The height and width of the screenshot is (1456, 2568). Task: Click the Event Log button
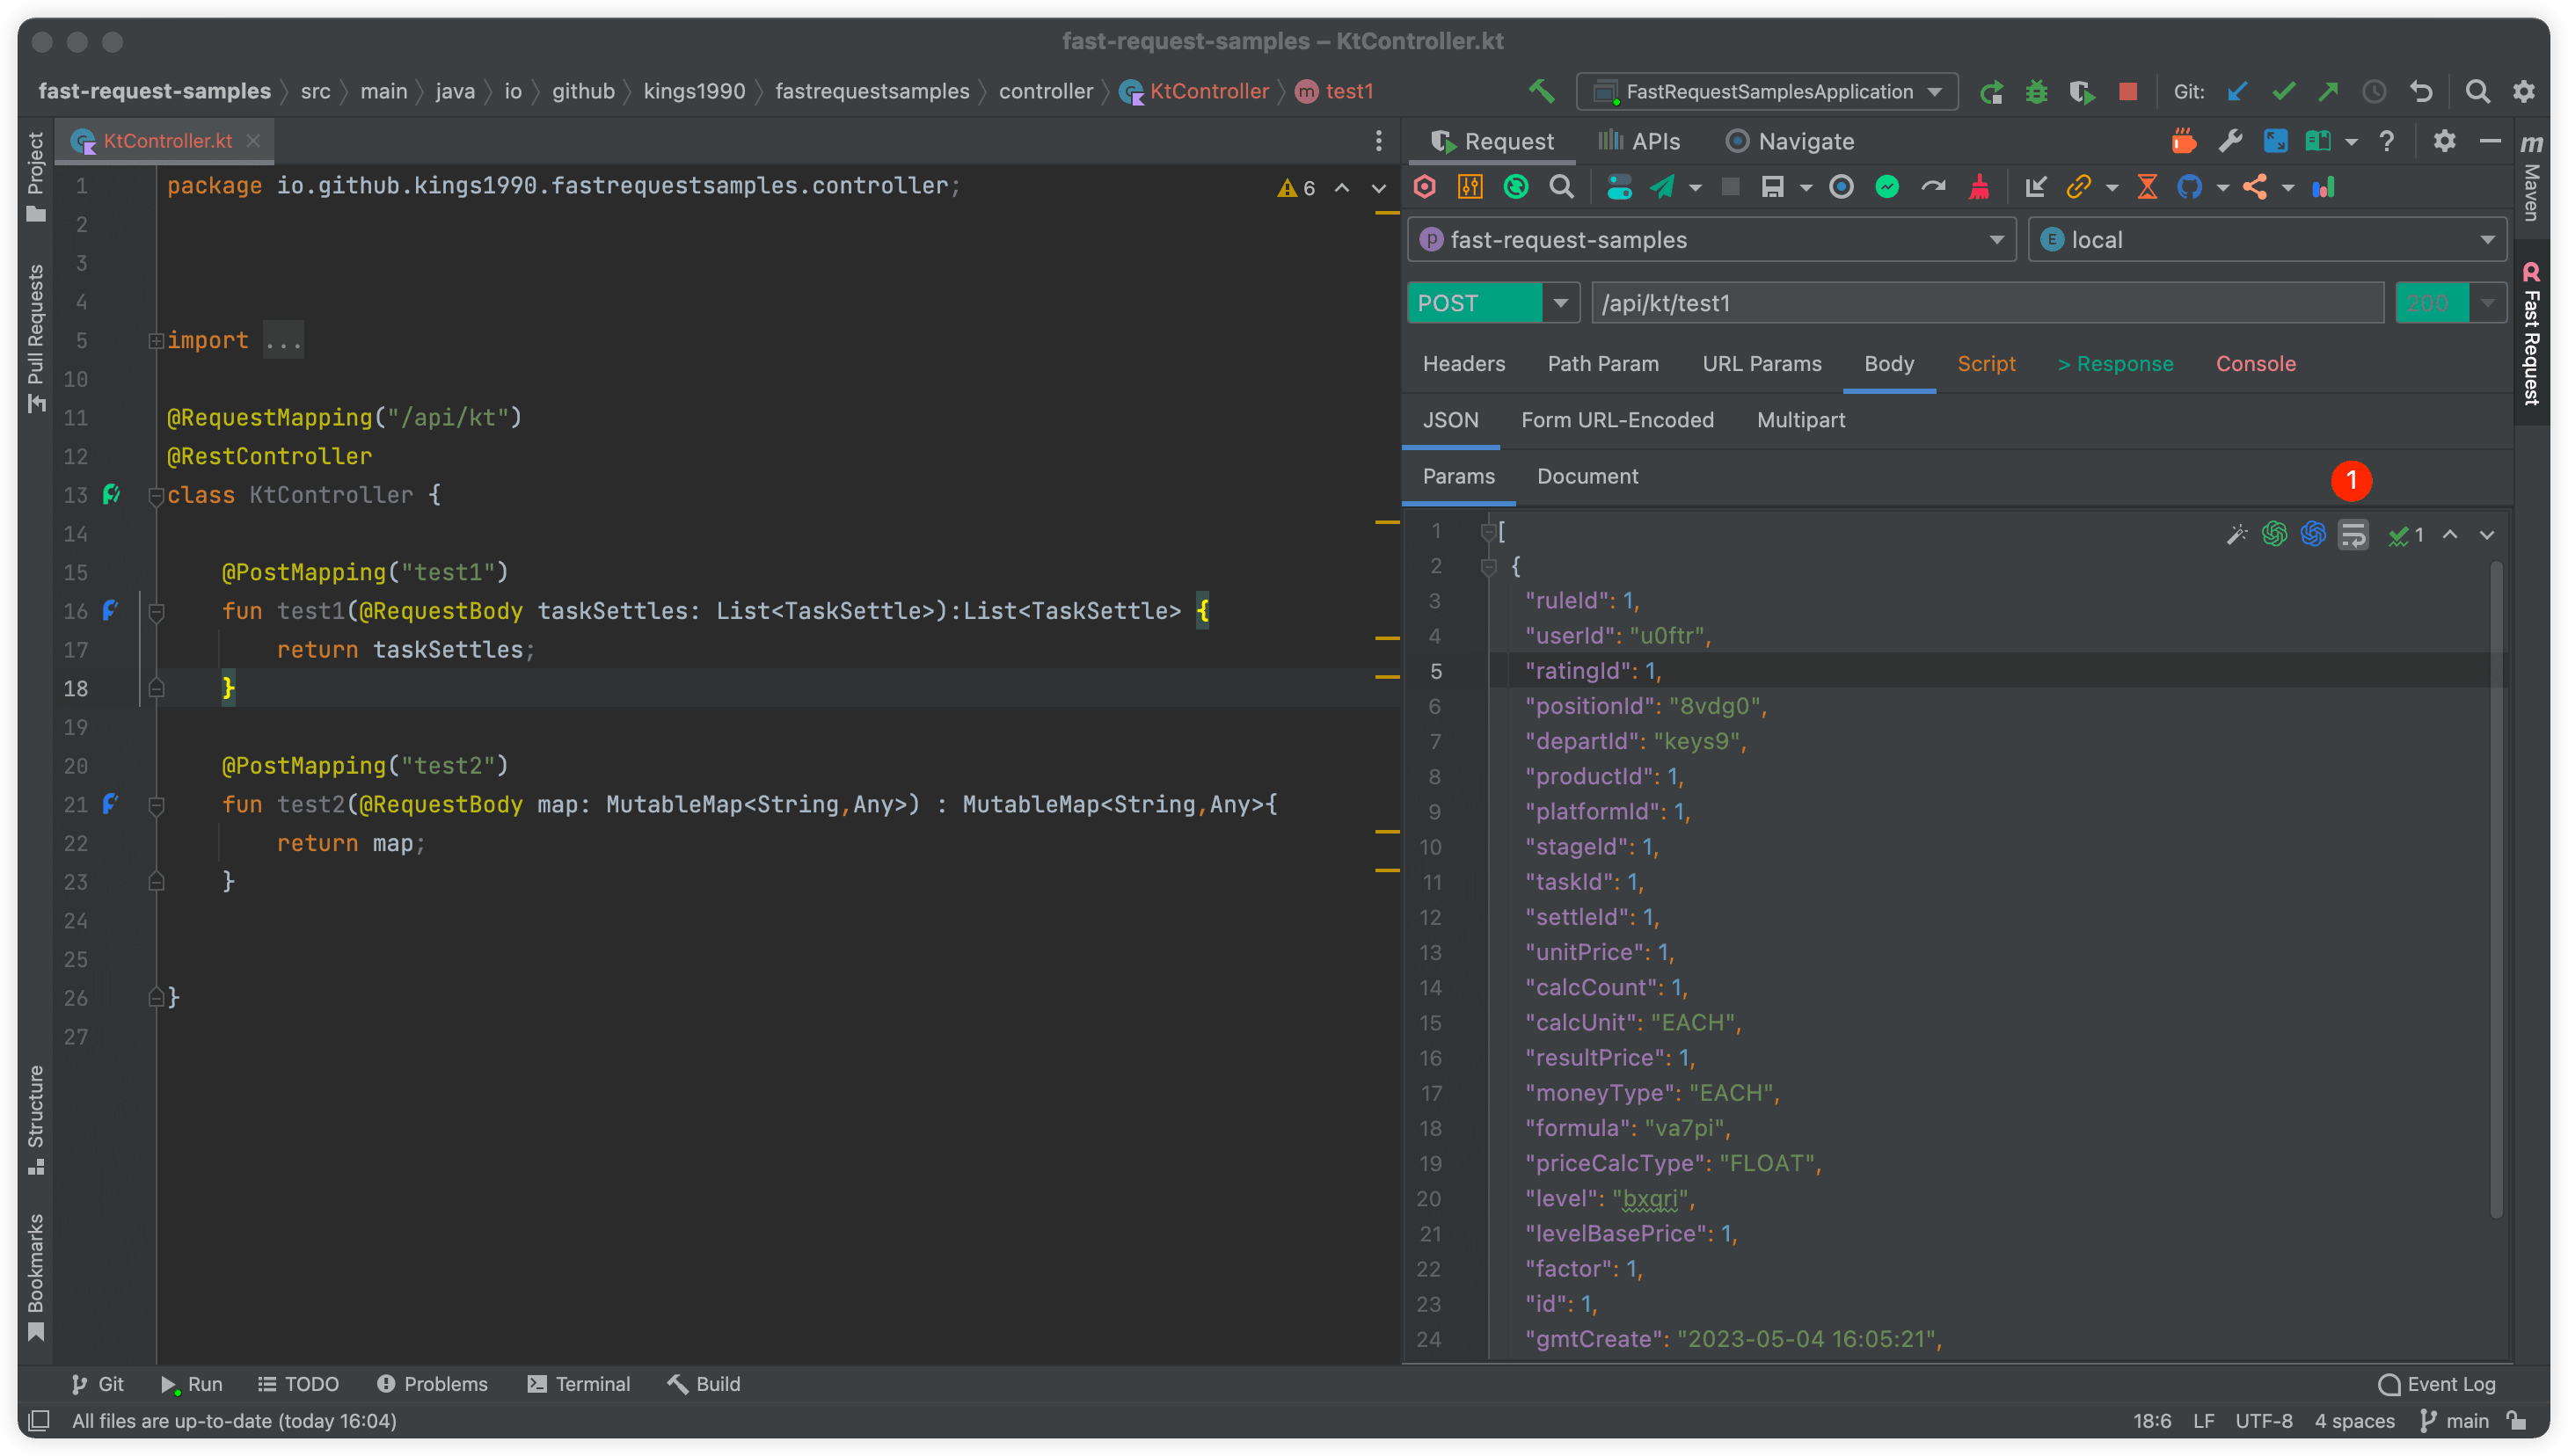[2437, 1384]
